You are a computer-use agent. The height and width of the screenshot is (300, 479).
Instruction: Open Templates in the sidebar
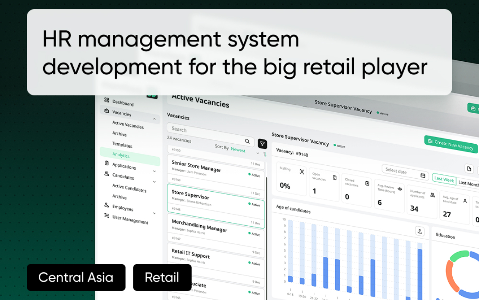[122, 145]
